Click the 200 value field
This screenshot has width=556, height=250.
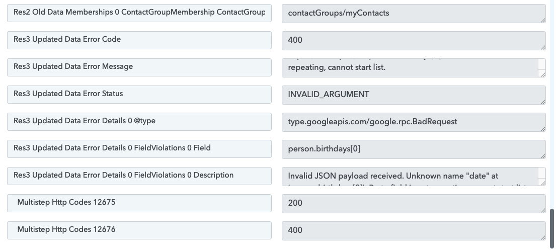pos(413,204)
